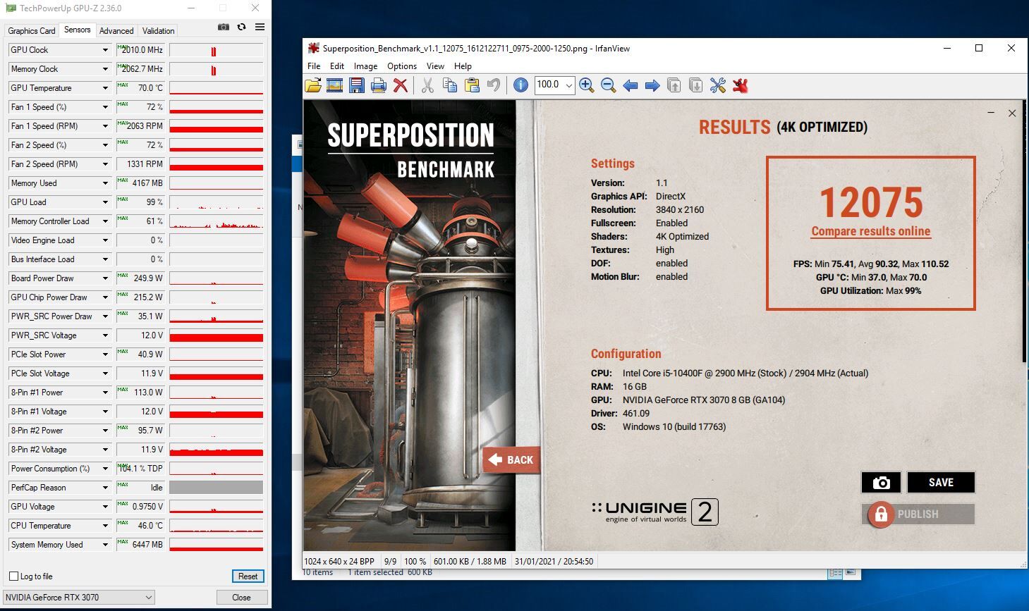Click the previous page icon in IrfanView
The image size is (1029, 611).
[674, 85]
